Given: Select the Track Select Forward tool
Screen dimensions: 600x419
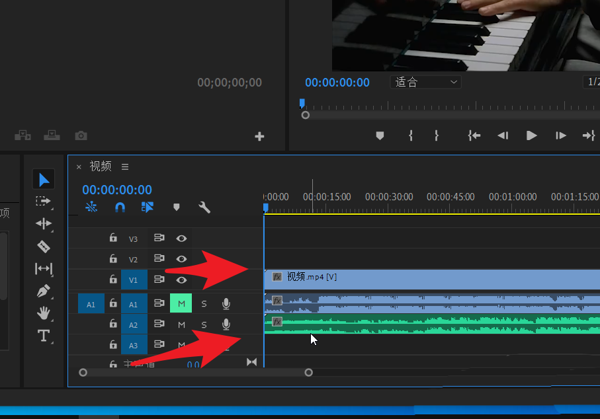Looking at the screenshot, I should [44, 202].
